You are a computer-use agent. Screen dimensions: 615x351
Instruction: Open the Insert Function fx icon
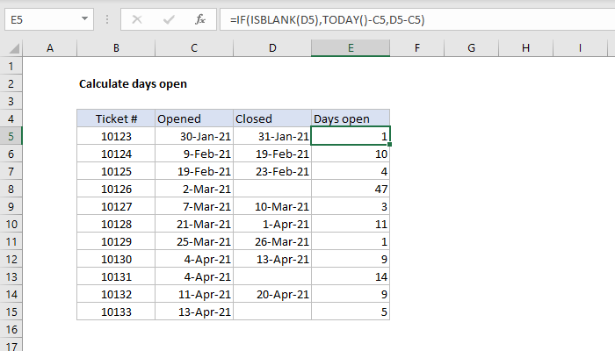200,19
